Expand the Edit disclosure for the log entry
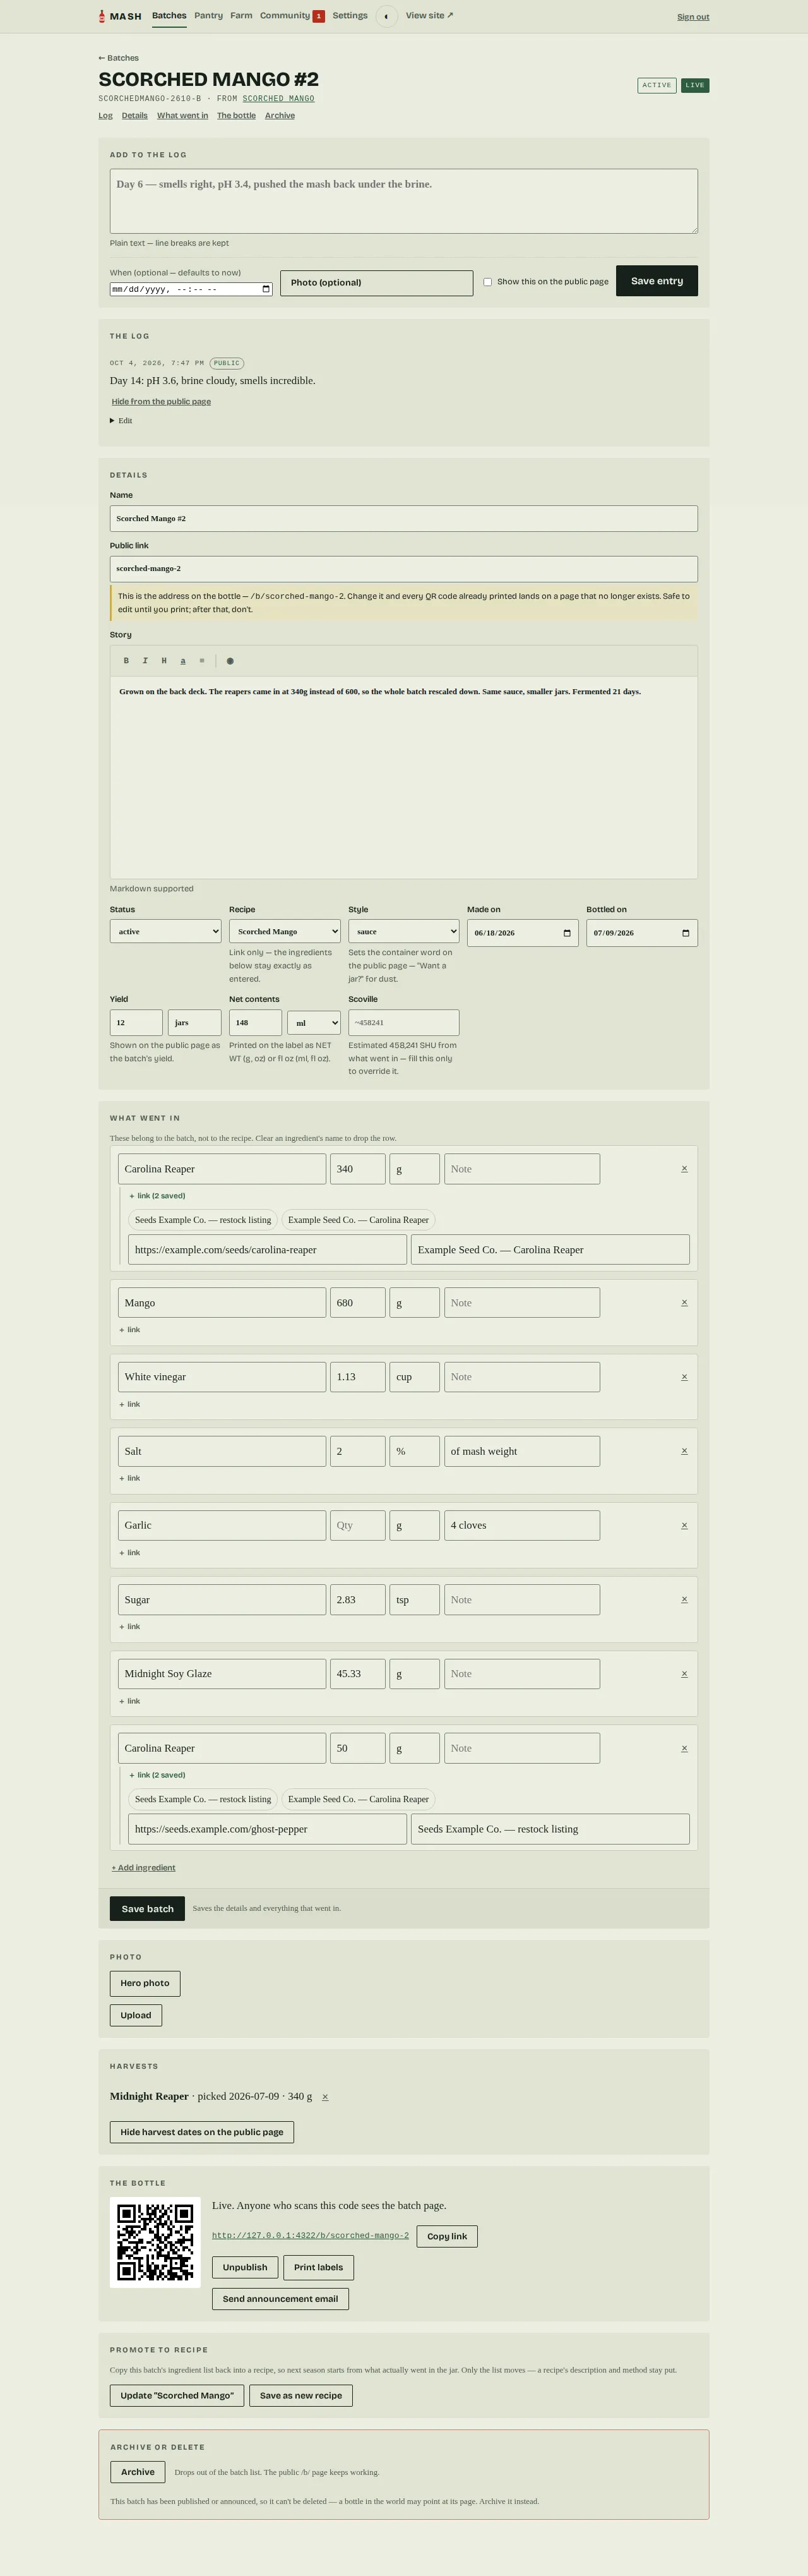Image resolution: width=808 pixels, height=2576 pixels. click(121, 421)
